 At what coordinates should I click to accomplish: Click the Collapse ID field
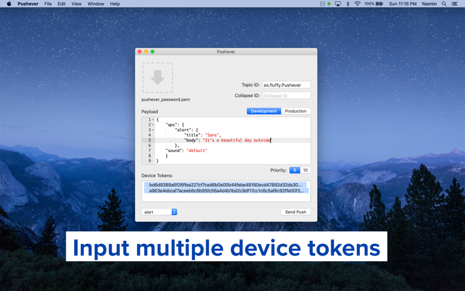286,95
